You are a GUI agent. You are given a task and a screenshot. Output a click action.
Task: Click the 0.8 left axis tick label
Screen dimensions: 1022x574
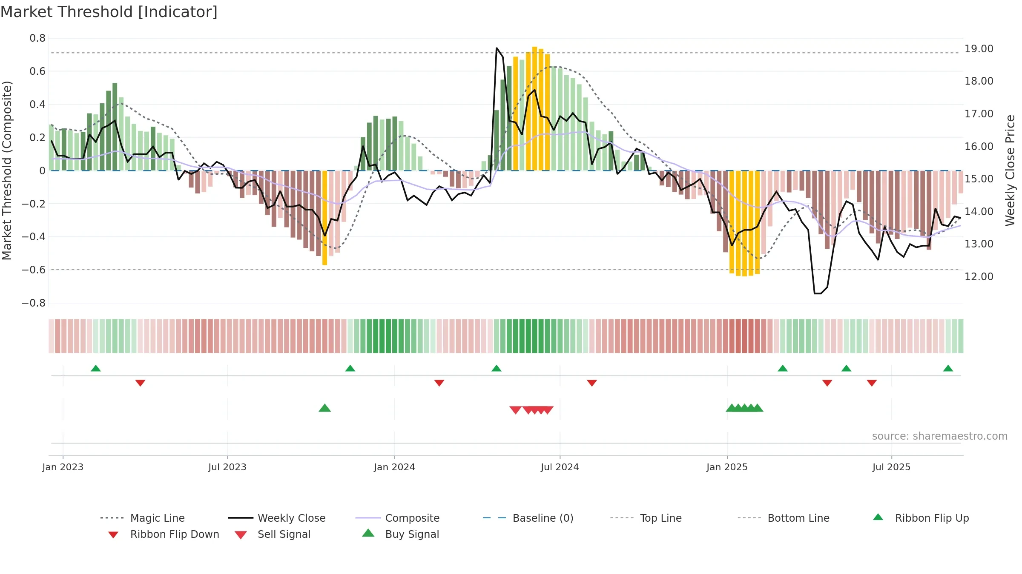(x=37, y=38)
